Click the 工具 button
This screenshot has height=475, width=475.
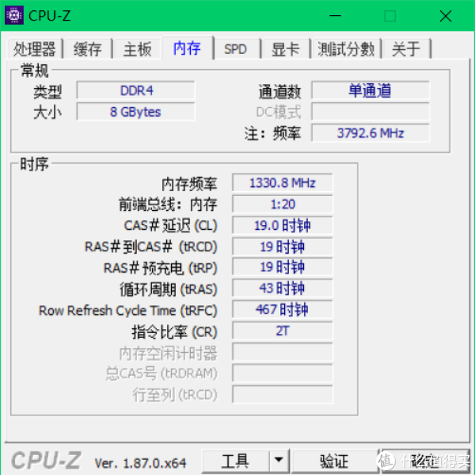[235, 461]
